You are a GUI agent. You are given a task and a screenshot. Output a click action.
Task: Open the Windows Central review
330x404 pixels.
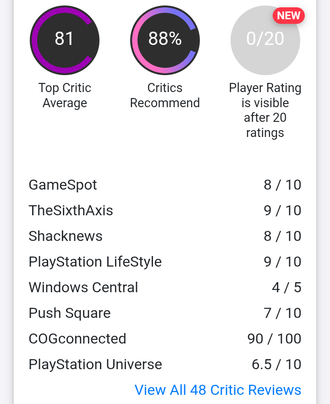(83, 287)
